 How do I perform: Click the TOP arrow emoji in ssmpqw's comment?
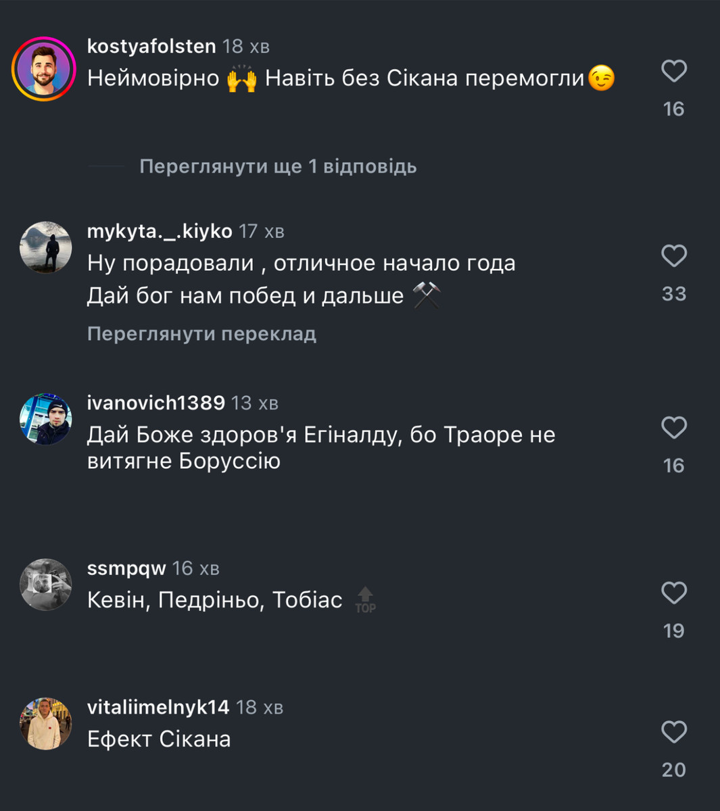click(x=365, y=599)
